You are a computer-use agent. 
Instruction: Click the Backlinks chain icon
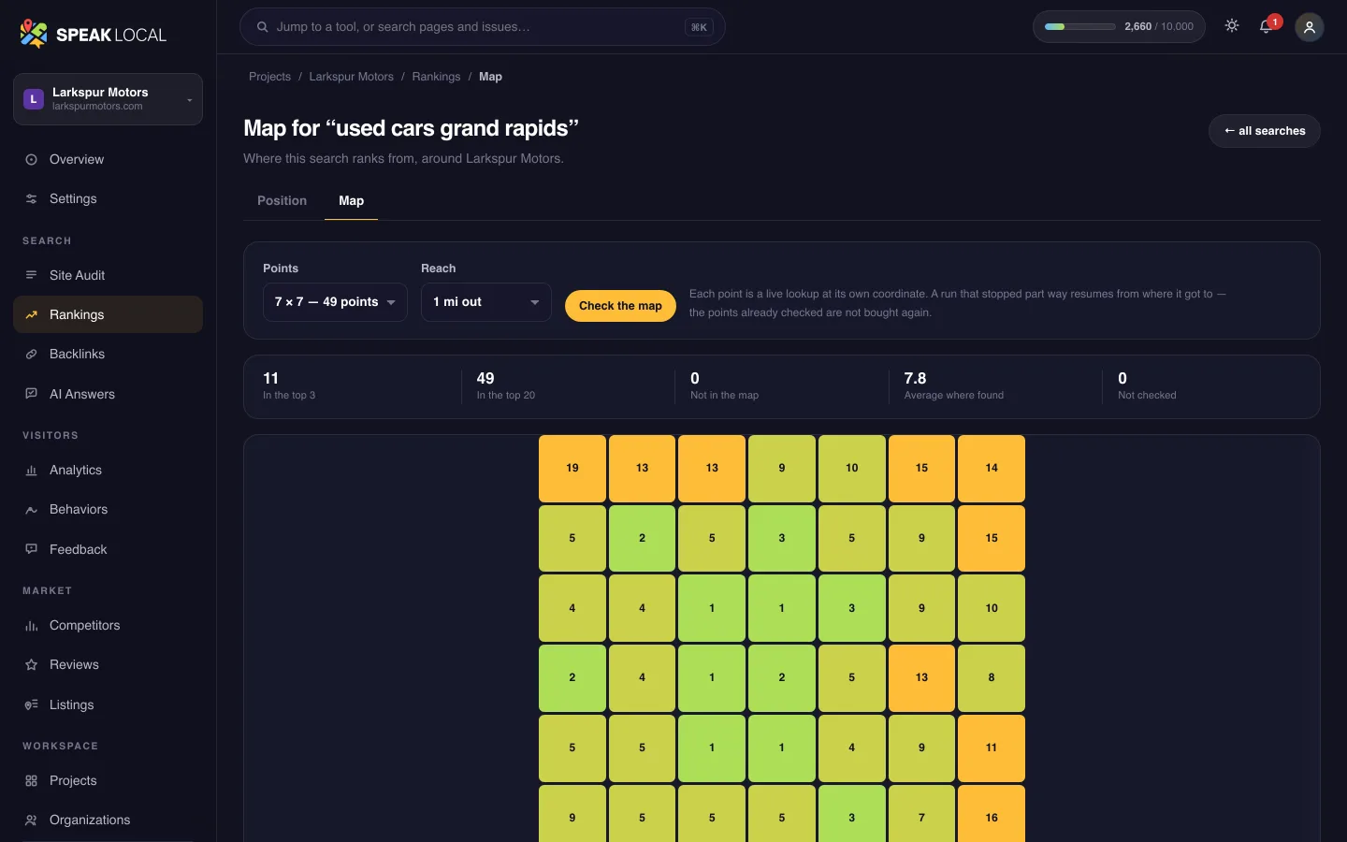click(x=31, y=355)
